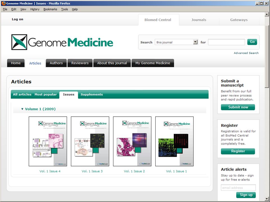The height and width of the screenshot is (202, 270).
Task: Open Advanced Search link
Action: point(246,53)
